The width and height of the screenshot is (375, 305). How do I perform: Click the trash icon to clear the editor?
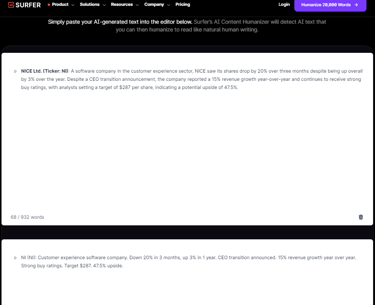[x=361, y=217]
